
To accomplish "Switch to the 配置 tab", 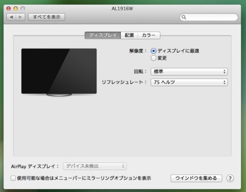I will tap(129, 35).
